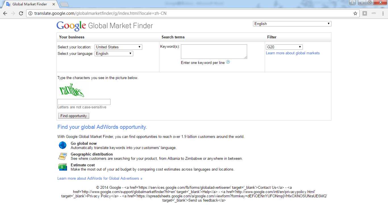
Task: Click the Keyword(s) label
Action: click(x=170, y=47)
